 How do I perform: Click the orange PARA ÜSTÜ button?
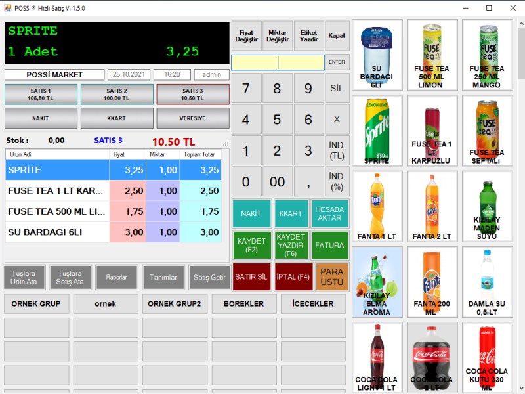332,277
